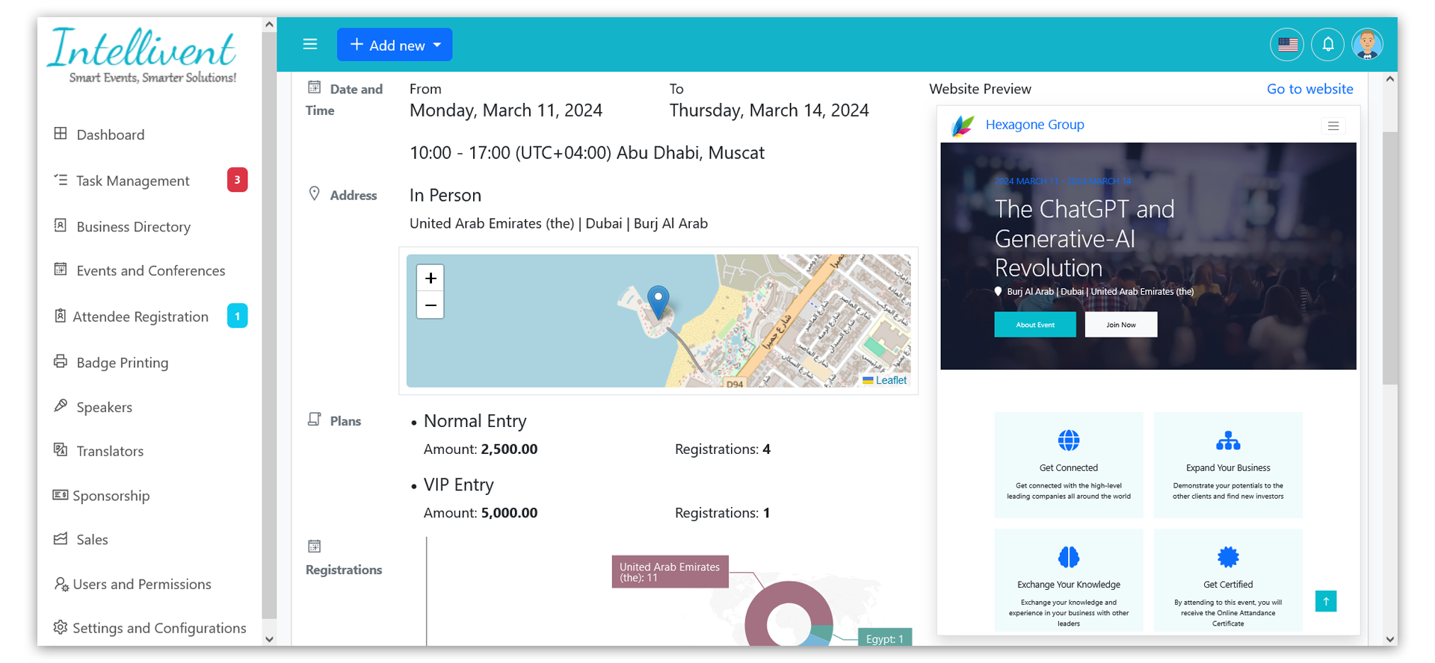Click the Egypt: 1 chart label
Viewport: 1435px width, 663px height.
pos(884,638)
